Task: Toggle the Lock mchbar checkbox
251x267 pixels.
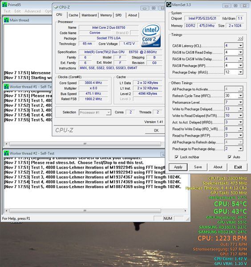Action: [177, 157]
